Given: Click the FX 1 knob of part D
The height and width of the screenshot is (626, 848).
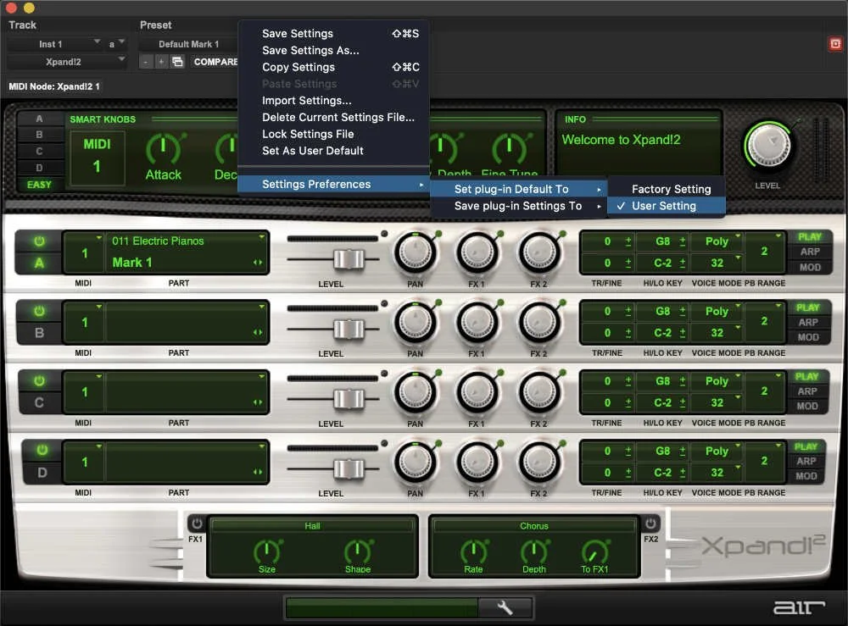Looking at the screenshot, I should click(477, 462).
